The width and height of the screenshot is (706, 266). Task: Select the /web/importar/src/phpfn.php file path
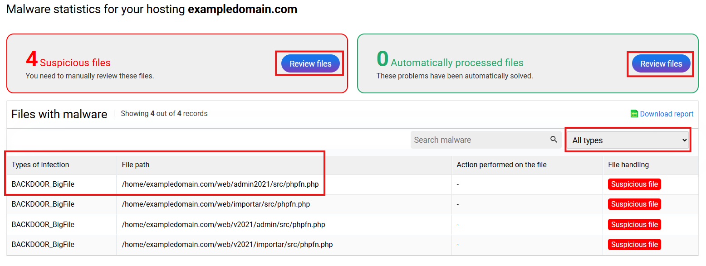[x=216, y=204]
